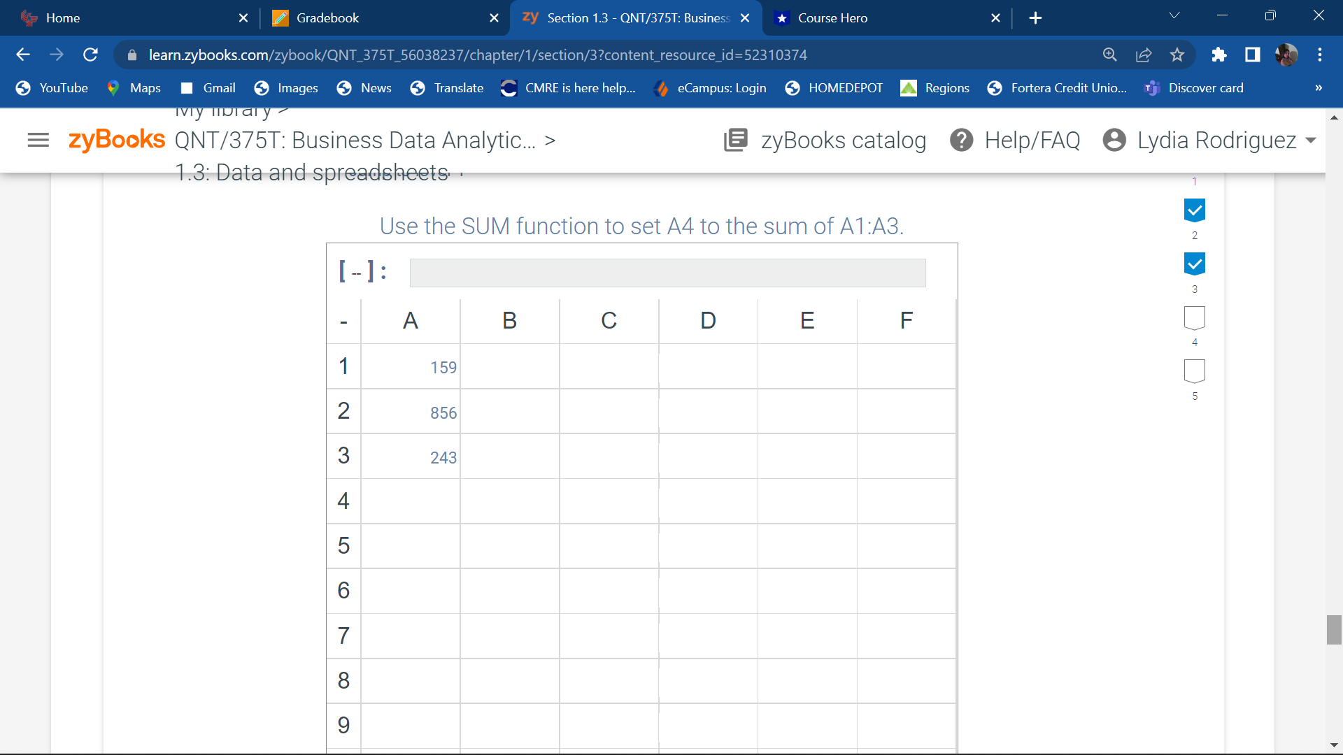The height and width of the screenshot is (755, 1343).
Task: Open the Maps bookmark
Action: pos(133,88)
